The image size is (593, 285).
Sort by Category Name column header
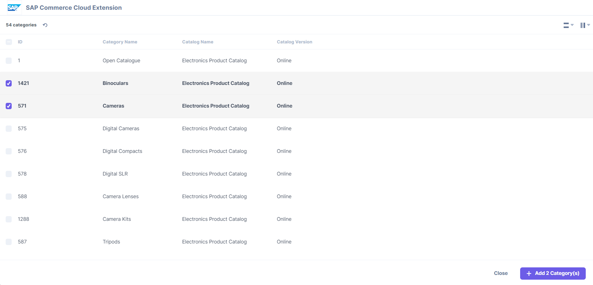coord(120,42)
